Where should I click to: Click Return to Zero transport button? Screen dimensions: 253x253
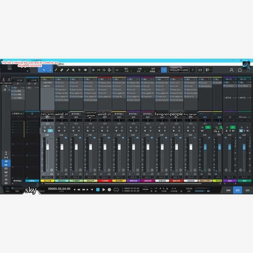pyautogui.click(x=92, y=189)
